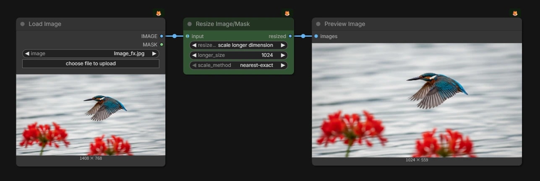Select the next image with right arrow

point(154,54)
